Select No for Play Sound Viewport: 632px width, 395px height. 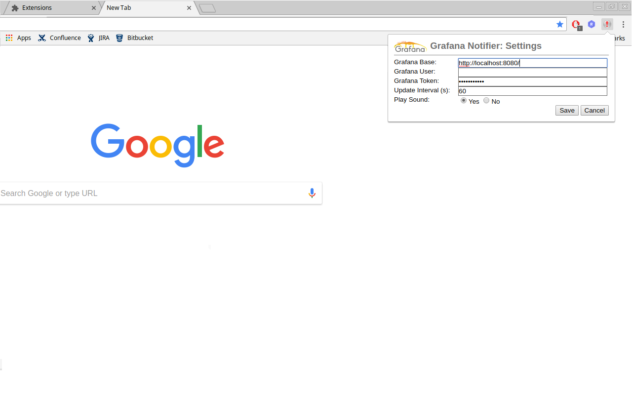(x=486, y=100)
